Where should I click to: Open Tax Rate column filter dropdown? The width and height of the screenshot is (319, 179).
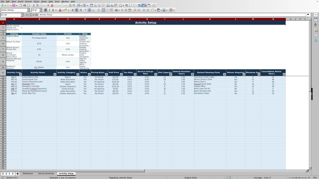click(135, 75)
